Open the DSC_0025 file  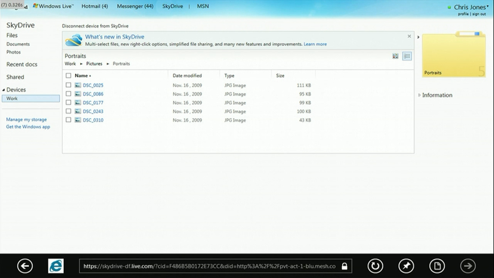click(93, 85)
